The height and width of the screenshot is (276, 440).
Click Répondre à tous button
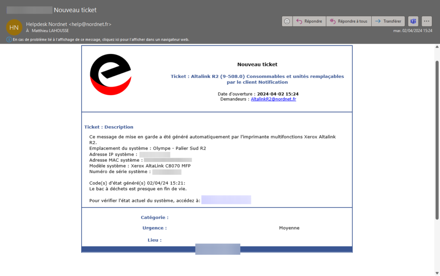tap(348, 21)
